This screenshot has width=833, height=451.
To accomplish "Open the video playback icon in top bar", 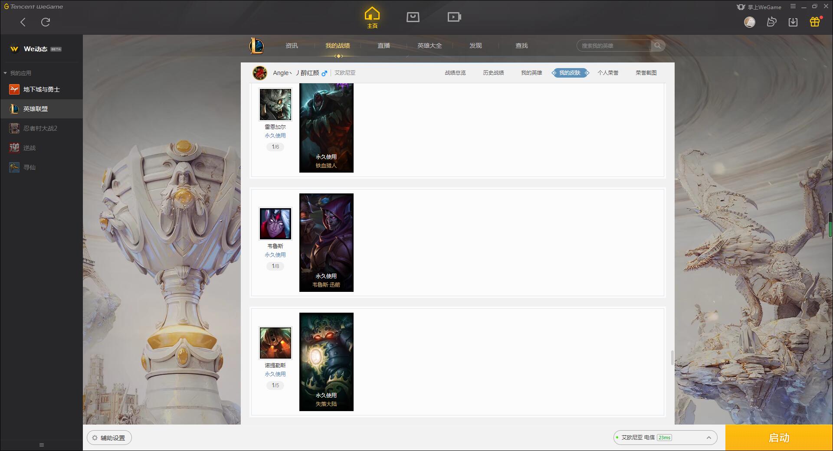I will (x=454, y=17).
